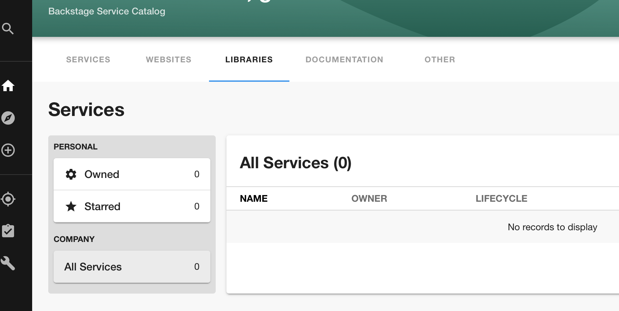Select the Starred filter under Personal

click(132, 206)
